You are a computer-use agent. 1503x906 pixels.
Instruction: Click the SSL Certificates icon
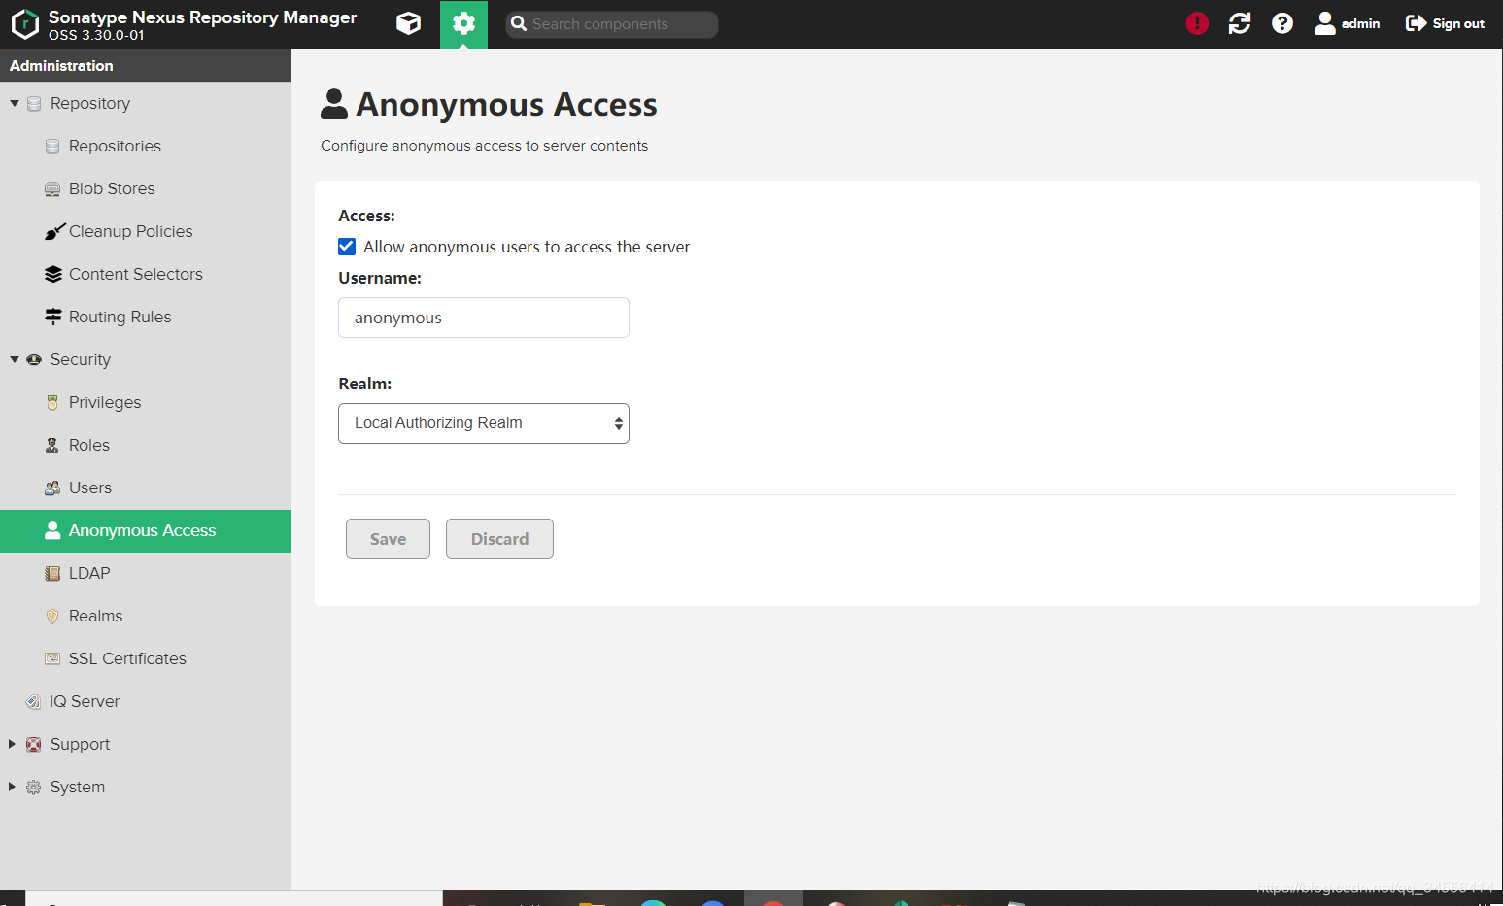pyautogui.click(x=52, y=658)
